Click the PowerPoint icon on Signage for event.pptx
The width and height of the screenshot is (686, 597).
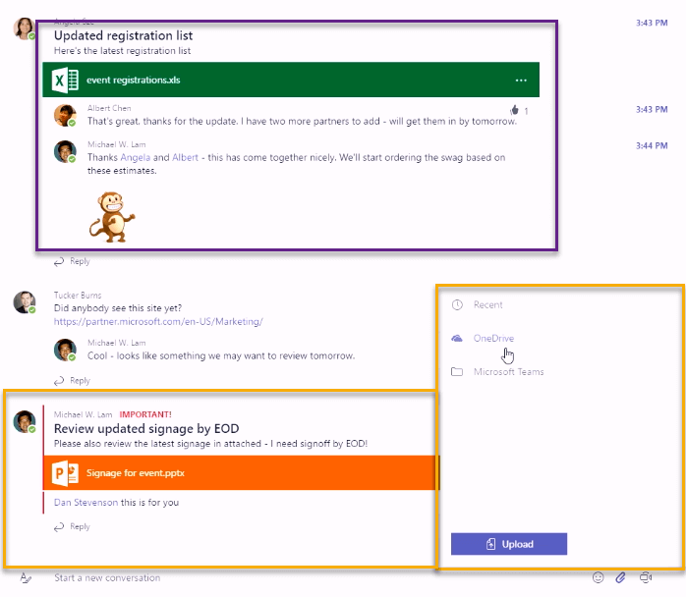[67, 473]
